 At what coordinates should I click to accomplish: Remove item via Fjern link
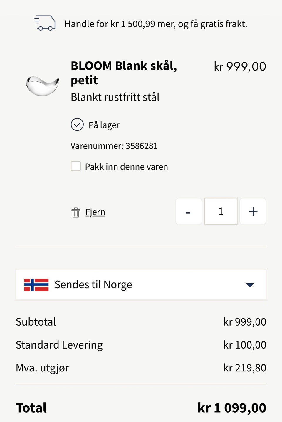coord(95,212)
